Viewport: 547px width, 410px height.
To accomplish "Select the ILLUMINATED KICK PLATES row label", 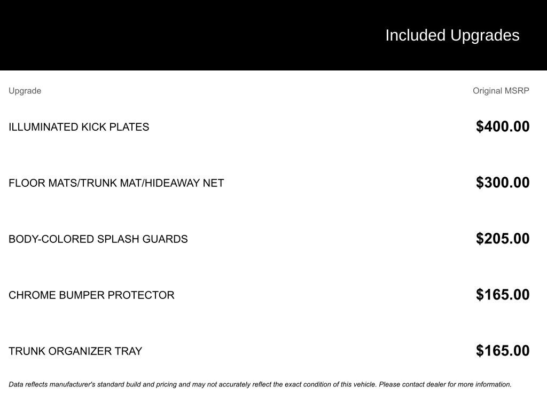I will coord(79,127).
